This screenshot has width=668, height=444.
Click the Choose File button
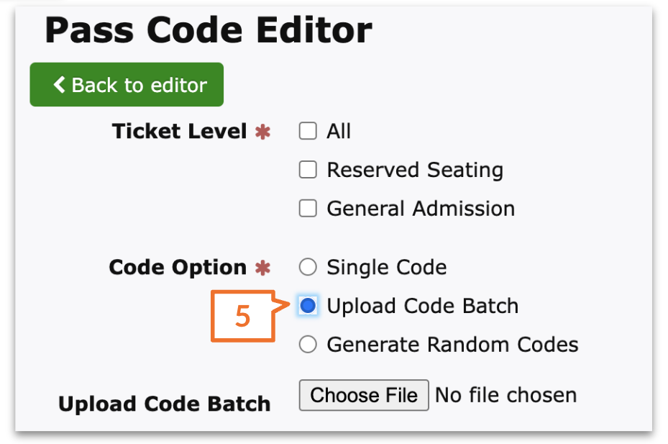(x=363, y=395)
